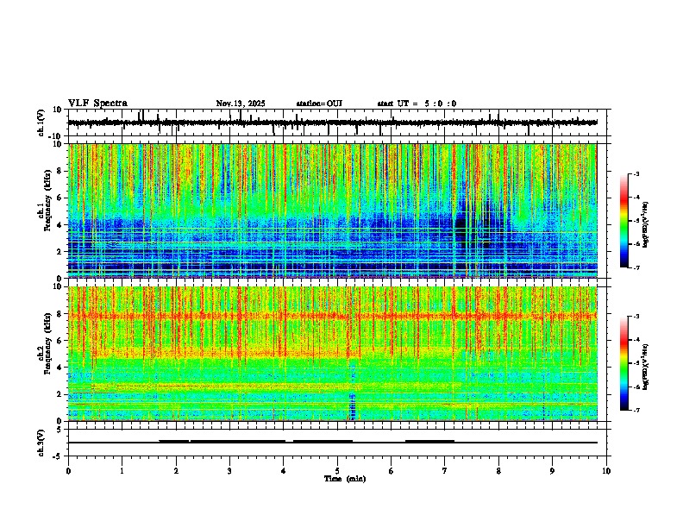
Task: Click the "8" frequency tick on ch.1 spectrogram
Action: (60, 171)
